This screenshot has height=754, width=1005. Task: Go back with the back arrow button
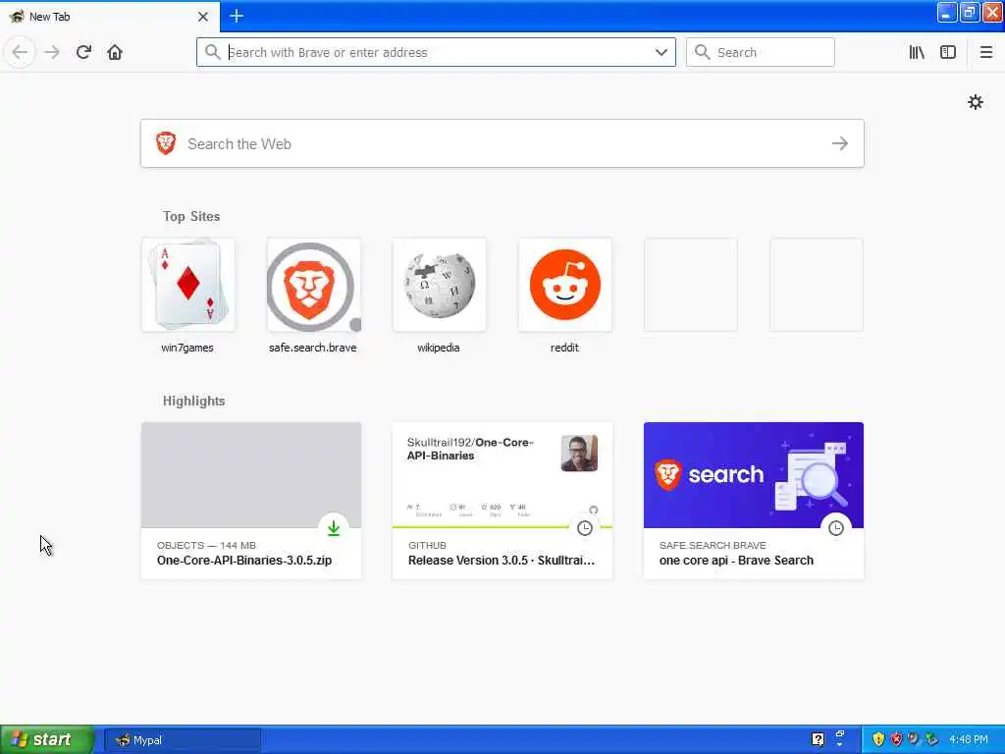[x=20, y=52]
